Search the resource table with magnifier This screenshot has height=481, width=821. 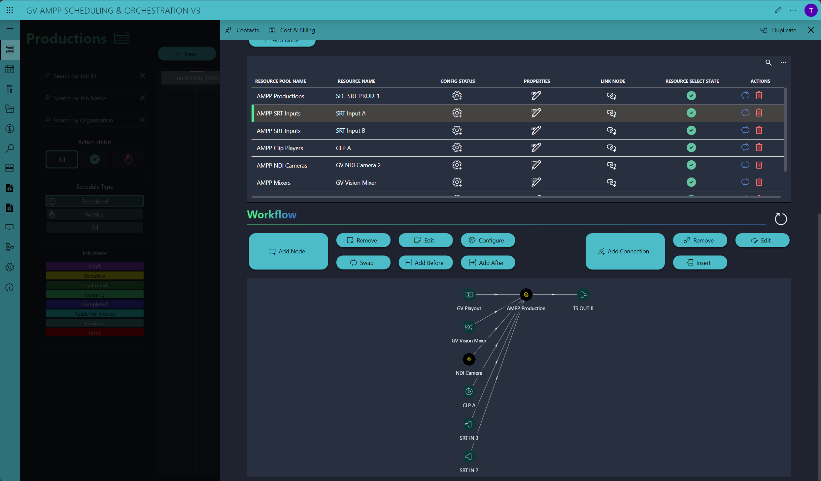769,63
